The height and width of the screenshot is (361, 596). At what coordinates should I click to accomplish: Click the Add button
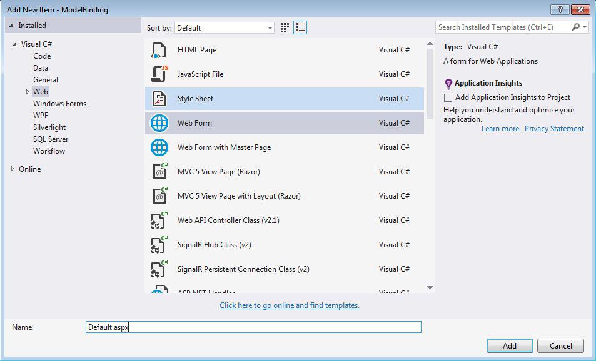[510, 345]
